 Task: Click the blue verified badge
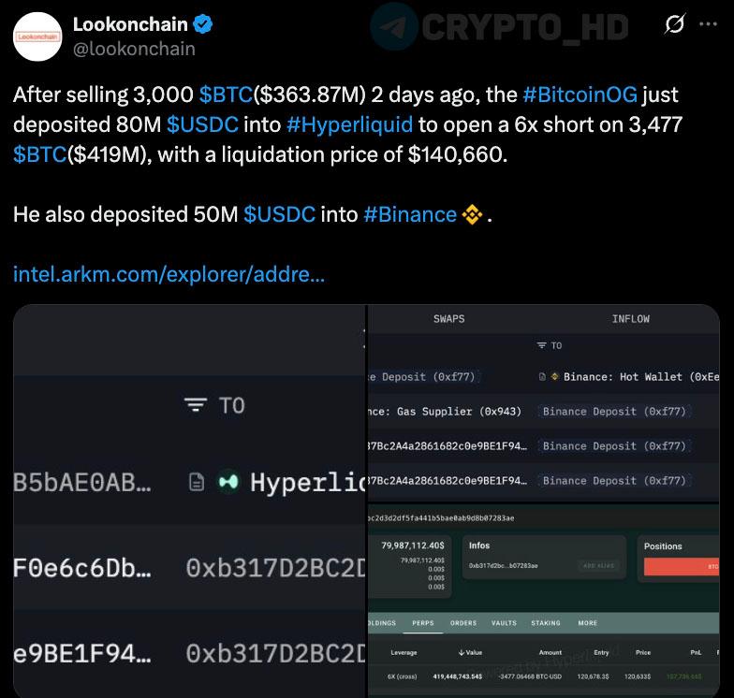pos(203,24)
